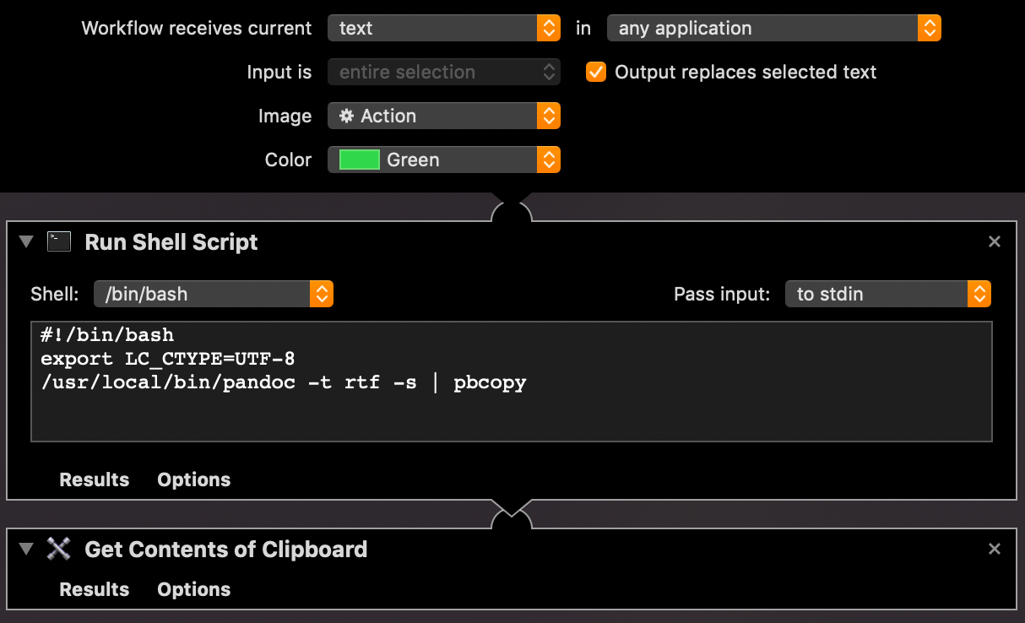
Task: Click the "entire selection" Input pop-up
Action: (x=444, y=72)
